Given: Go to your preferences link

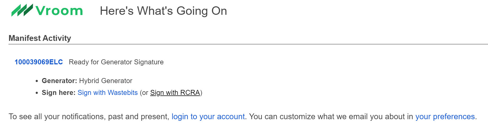Looking at the screenshot, I should [x=445, y=117].
